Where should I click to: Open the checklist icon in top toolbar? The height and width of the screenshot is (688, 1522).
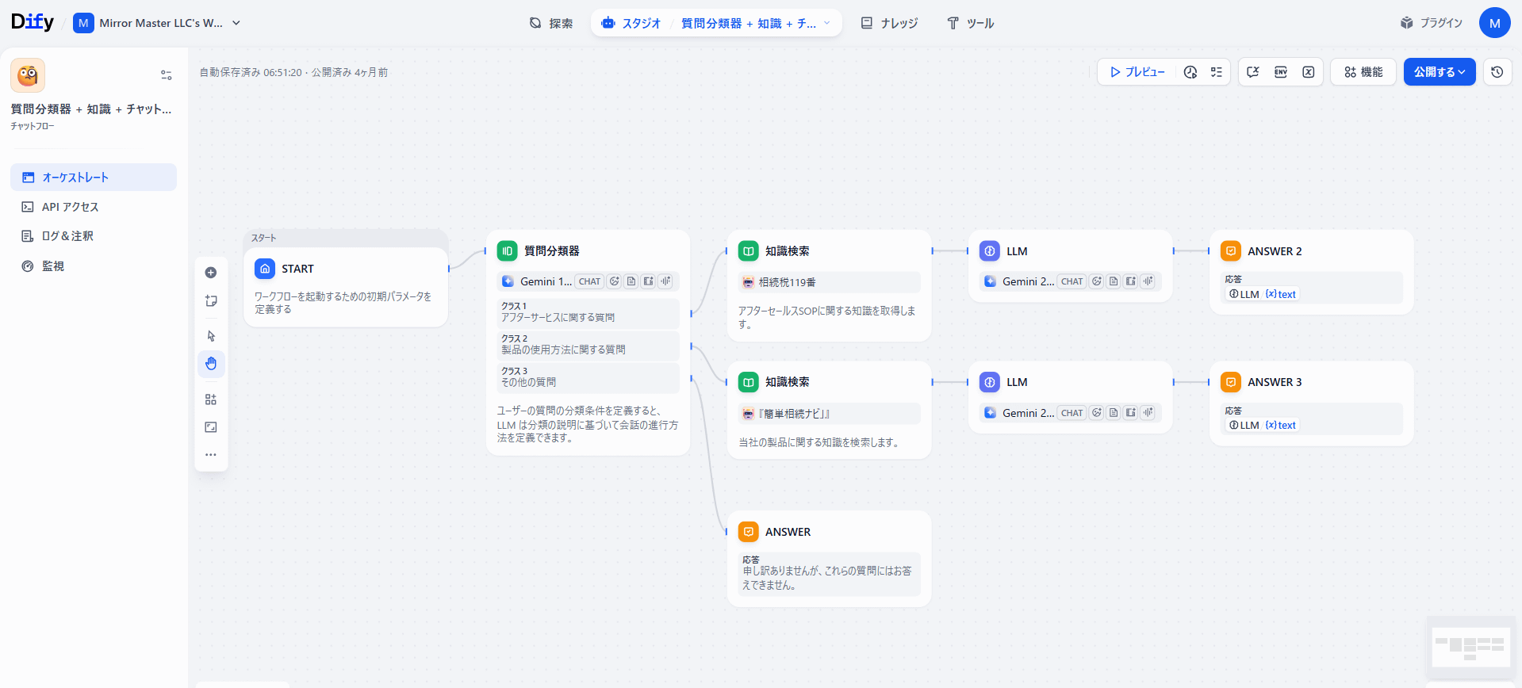coord(1216,72)
